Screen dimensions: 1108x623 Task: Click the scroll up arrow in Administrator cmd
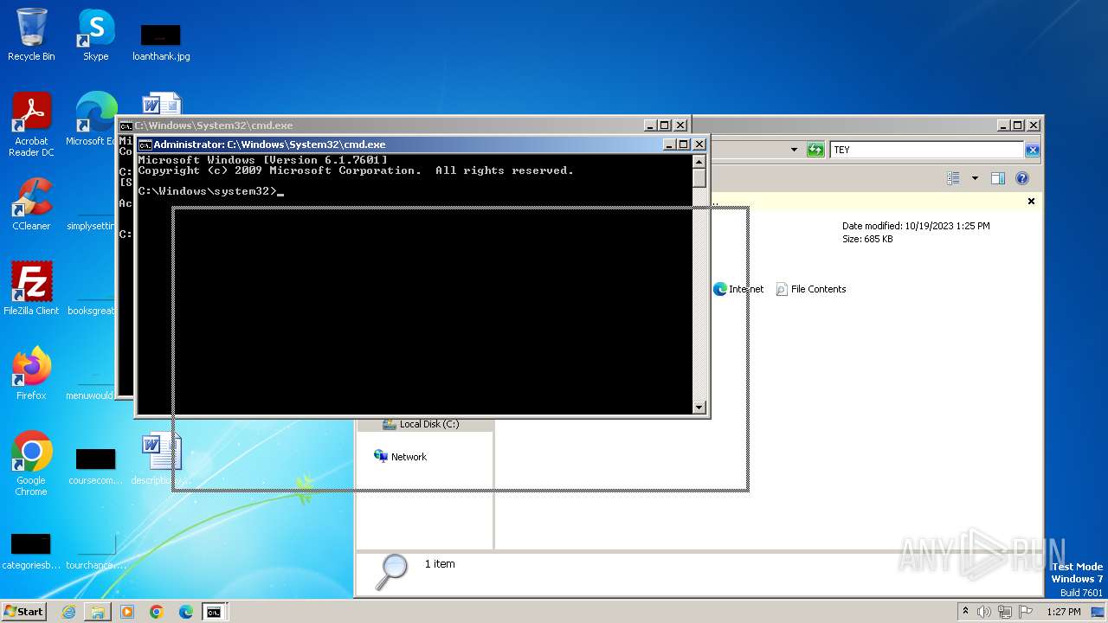[x=699, y=161]
